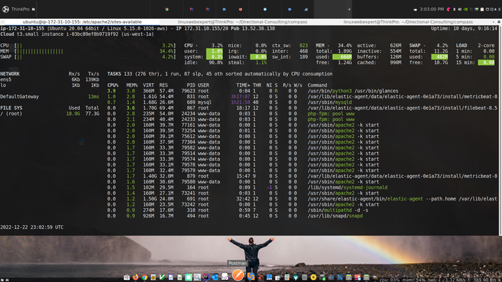The width and height of the screenshot is (502, 282).
Task: Click the NETWORK section heading
Action: (10, 74)
